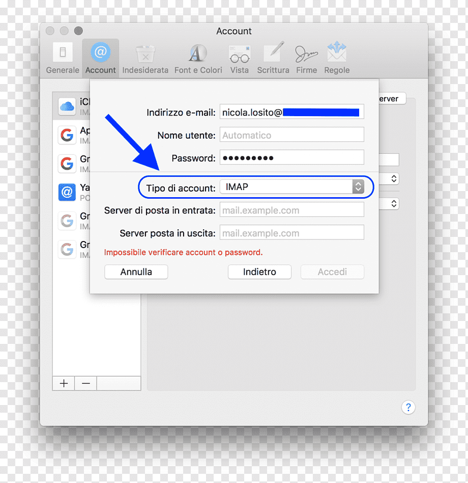Open Font e Colori preferences
The image size is (468, 483).
(198, 59)
